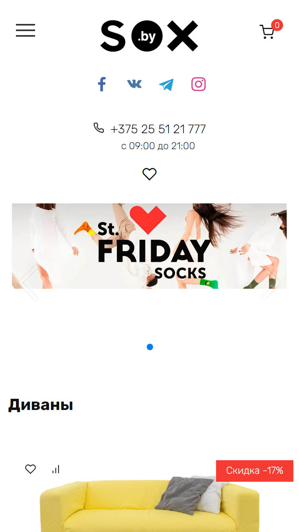Screen dimensions: 299x532
Task: Click the phone handset icon
Action: point(98,128)
